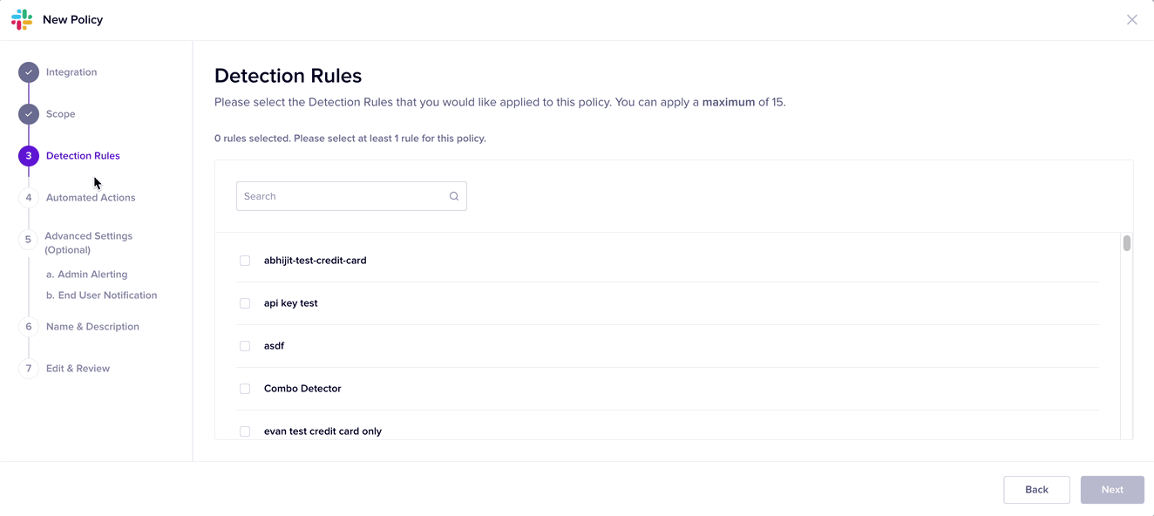Image resolution: width=1154 pixels, height=516 pixels.
Task: Close the New Policy dialog
Action: (x=1131, y=19)
